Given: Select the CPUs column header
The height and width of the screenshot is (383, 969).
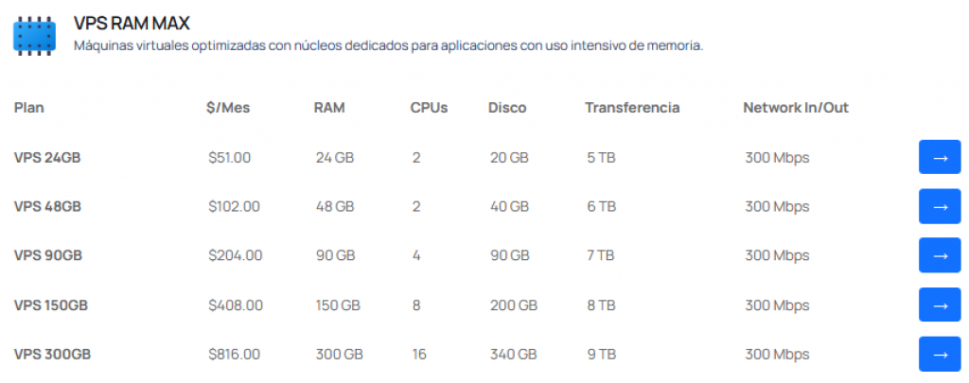Looking at the screenshot, I should click(x=429, y=108).
